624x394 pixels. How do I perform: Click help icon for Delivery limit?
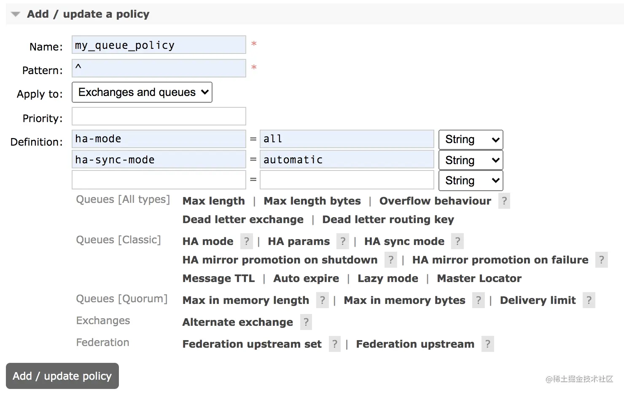[589, 301]
